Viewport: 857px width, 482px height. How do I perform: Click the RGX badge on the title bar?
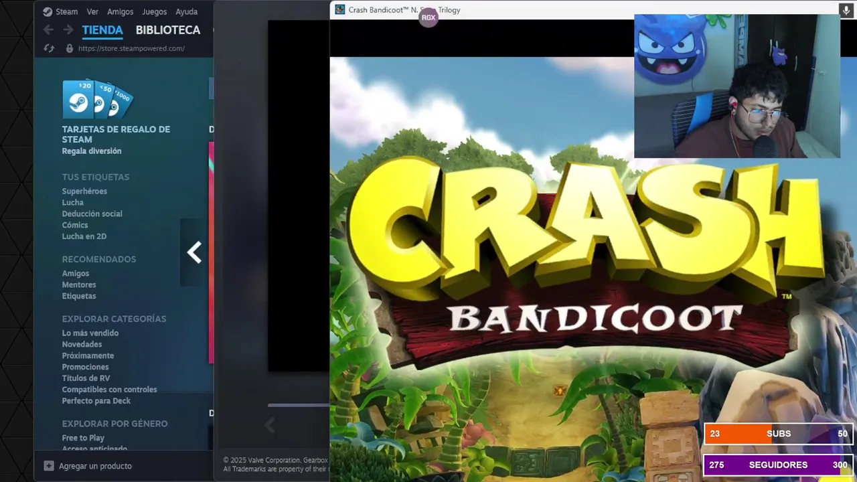[428, 17]
